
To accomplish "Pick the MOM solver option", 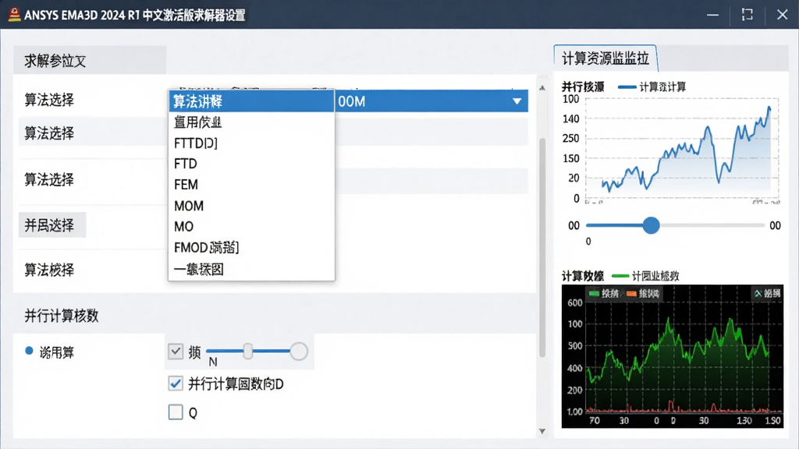I will 252,206.
